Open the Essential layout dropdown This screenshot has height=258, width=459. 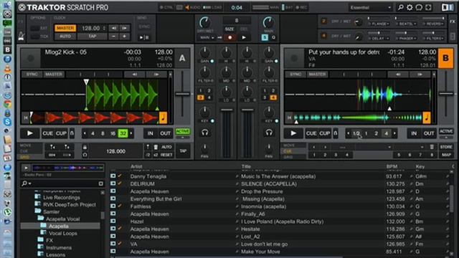pyautogui.click(x=370, y=8)
